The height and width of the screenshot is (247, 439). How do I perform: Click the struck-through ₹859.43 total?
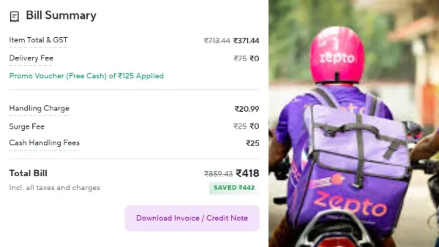point(218,174)
